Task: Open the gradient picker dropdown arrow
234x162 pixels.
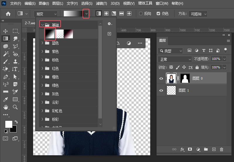Action: (86, 13)
